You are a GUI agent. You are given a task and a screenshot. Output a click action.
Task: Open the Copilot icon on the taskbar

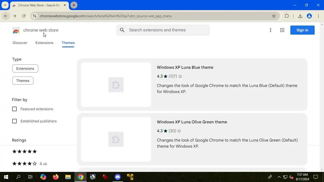(43, 177)
